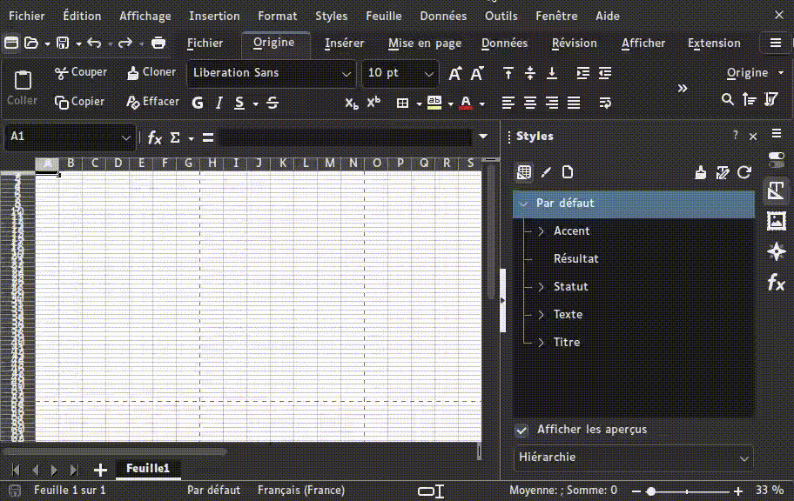This screenshot has height=501, width=794.
Task: Redo the last undone action
Action: (x=125, y=43)
